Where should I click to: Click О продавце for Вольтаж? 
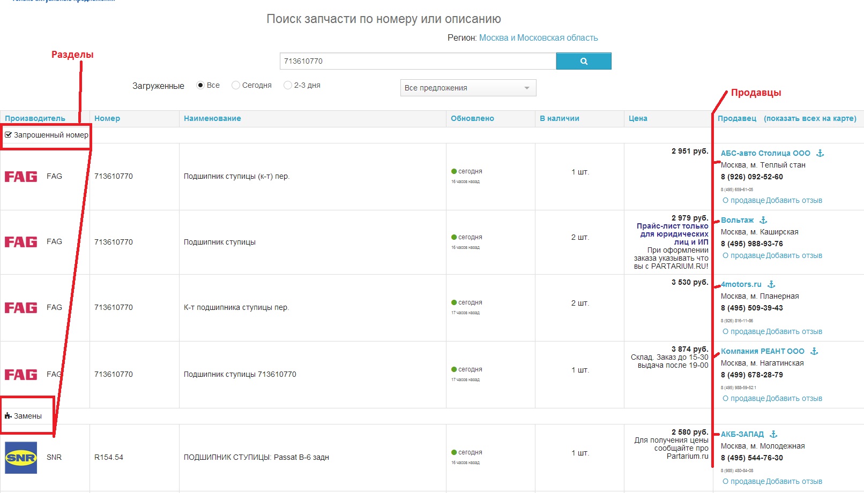744,255
